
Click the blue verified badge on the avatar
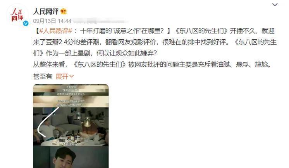point(26,23)
